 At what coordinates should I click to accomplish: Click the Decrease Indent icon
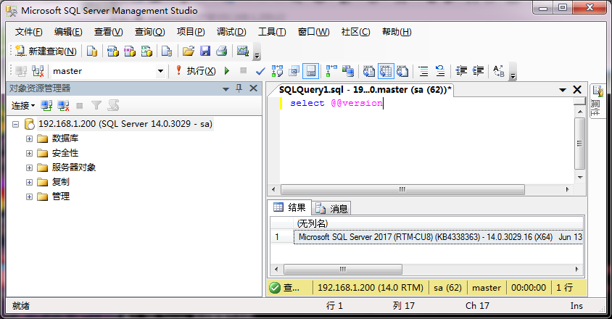(461, 71)
